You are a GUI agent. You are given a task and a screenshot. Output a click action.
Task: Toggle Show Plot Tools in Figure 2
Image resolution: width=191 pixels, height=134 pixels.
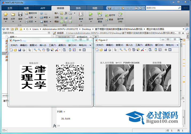170,50
